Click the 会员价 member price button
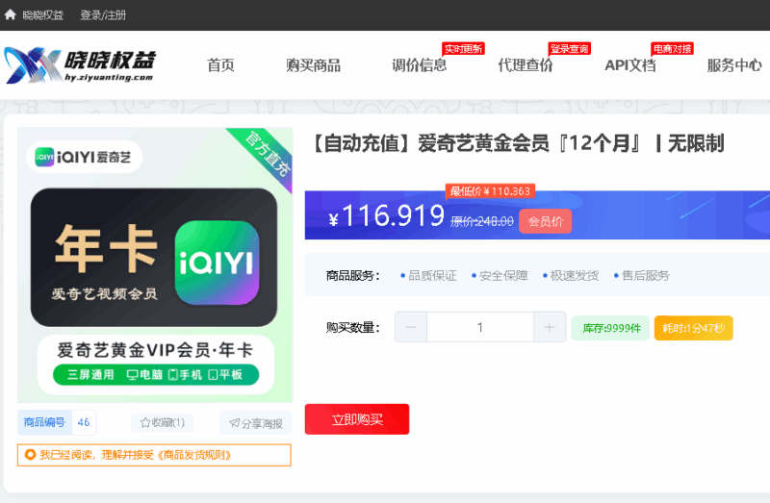The width and height of the screenshot is (770, 503). tap(545, 221)
